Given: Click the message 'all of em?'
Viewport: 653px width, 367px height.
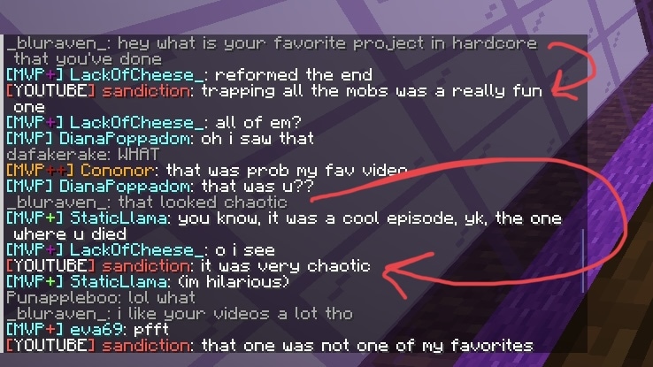Looking at the screenshot, I should pyautogui.click(x=257, y=123).
